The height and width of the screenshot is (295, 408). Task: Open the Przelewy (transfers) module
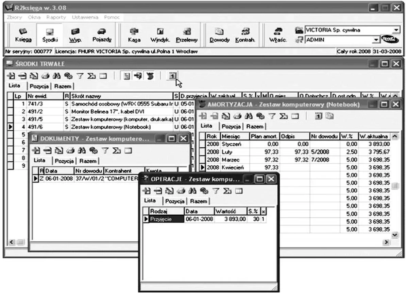pyautogui.click(x=187, y=35)
